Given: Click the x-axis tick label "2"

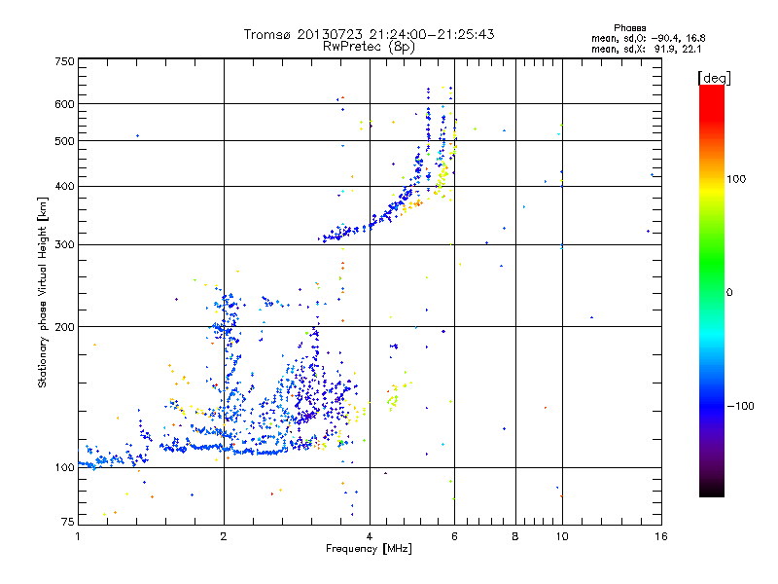Looking at the screenshot, I should 224,536.
